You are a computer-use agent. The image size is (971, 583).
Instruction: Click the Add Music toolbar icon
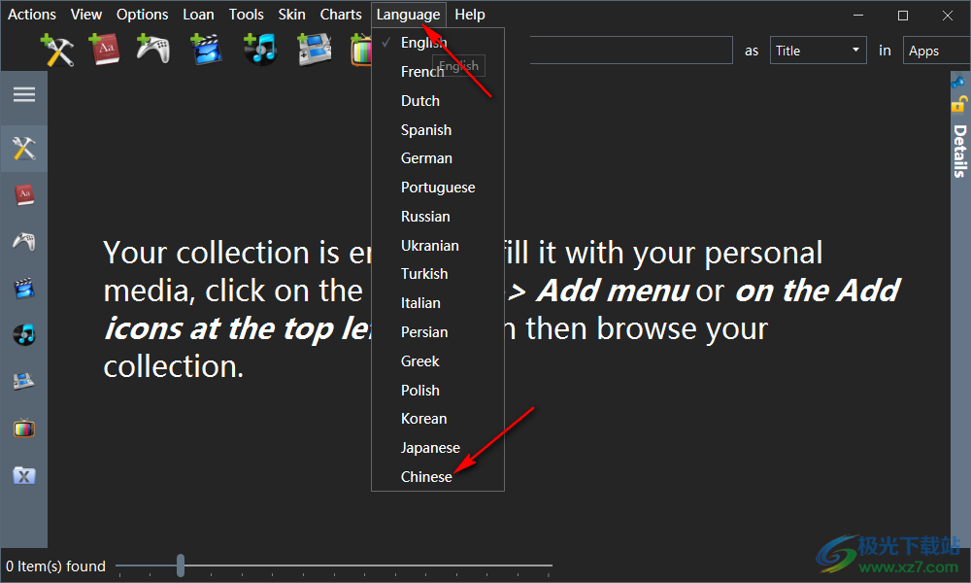259,50
